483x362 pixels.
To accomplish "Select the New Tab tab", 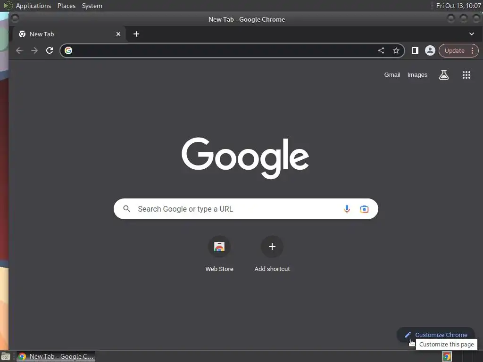I will pyautogui.click(x=68, y=34).
